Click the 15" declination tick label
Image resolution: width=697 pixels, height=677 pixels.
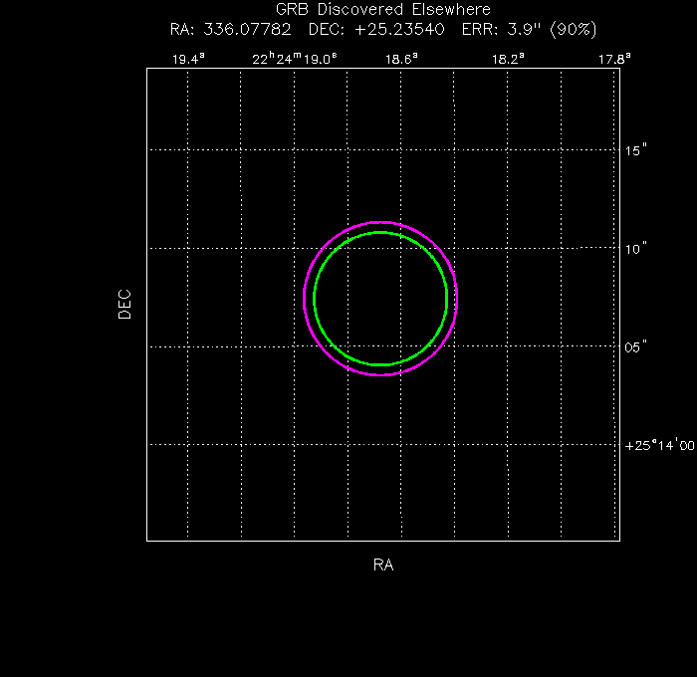[x=635, y=150]
